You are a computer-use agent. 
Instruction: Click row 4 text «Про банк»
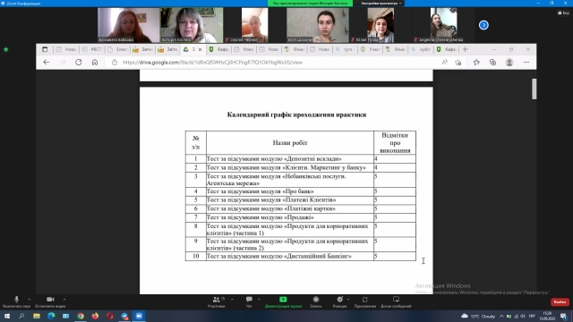point(298,191)
